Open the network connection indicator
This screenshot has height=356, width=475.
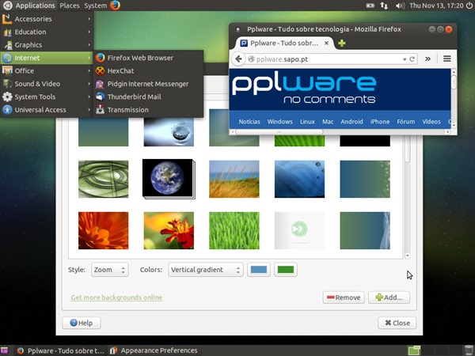(384, 6)
